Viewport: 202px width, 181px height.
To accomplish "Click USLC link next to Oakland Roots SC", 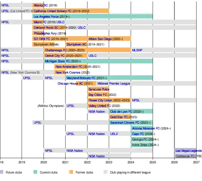I will click(82, 28).
